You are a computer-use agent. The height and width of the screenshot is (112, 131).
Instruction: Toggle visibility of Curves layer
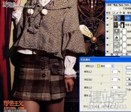(x=107, y=45)
